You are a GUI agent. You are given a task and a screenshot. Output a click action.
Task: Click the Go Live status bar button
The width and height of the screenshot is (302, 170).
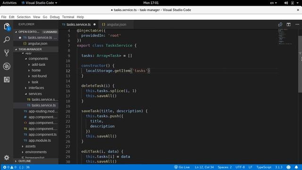coord(182,167)
